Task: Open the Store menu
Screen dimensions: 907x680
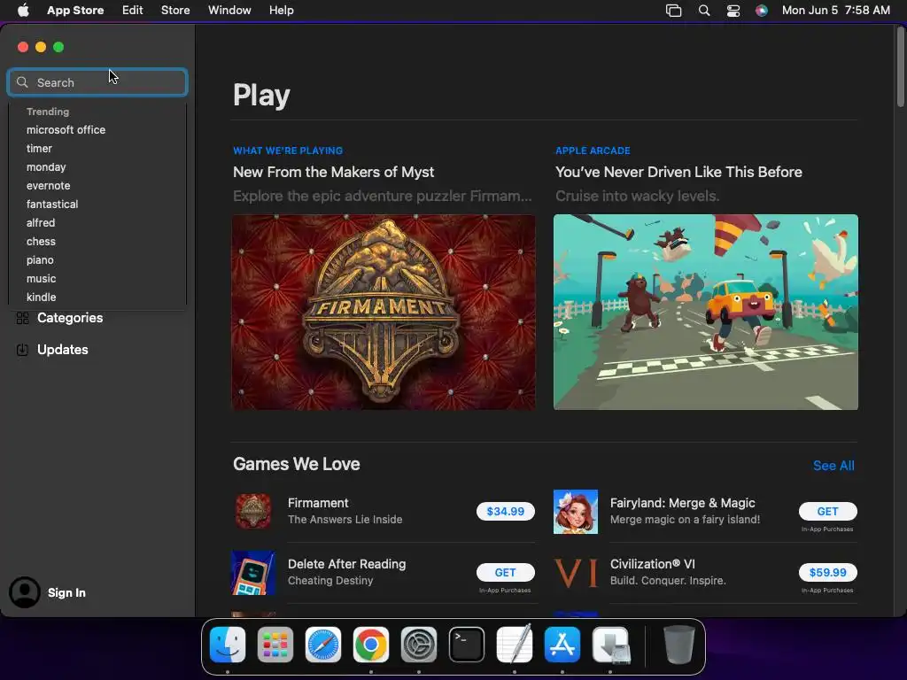Action: pyautogui.click(x=175, y=11)
